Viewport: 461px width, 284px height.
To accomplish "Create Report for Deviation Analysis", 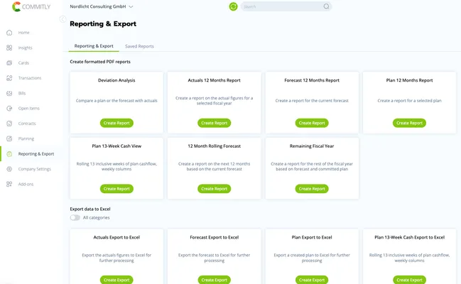I will click(116, 123).
